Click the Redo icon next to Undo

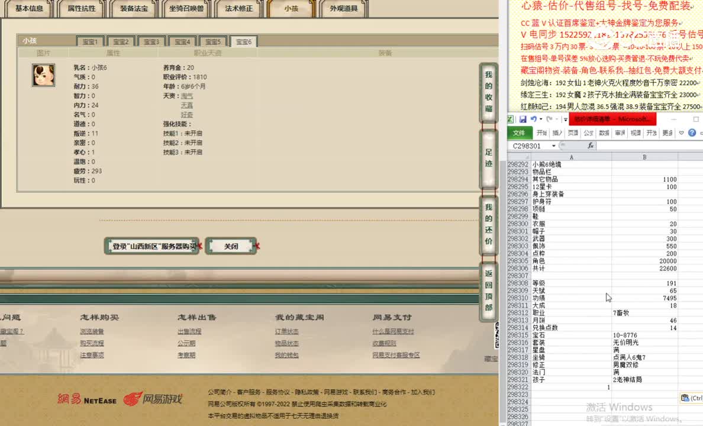(x=549, y=119)
